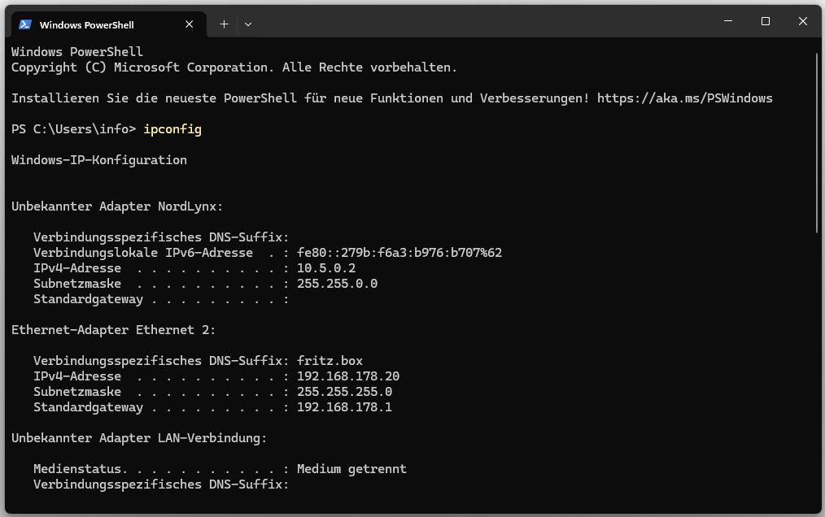Minimize the terminal window
The height and width of the screenshot is (517, 825).
tap(727, 22)
